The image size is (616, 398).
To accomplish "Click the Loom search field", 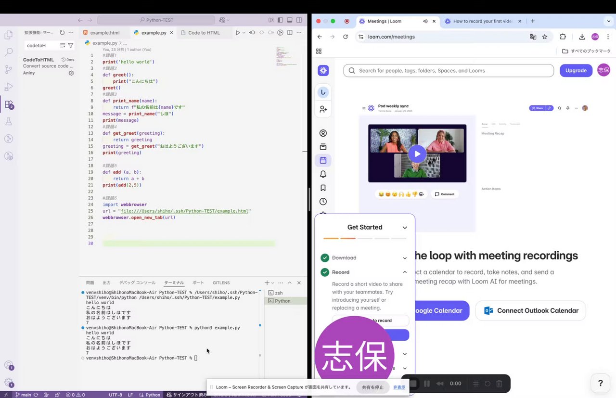I will click(x=449, y=71).
